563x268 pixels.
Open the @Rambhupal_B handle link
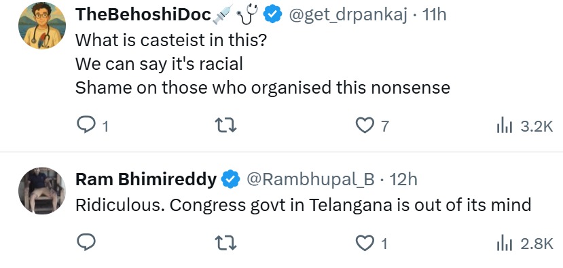click(310, 179)
